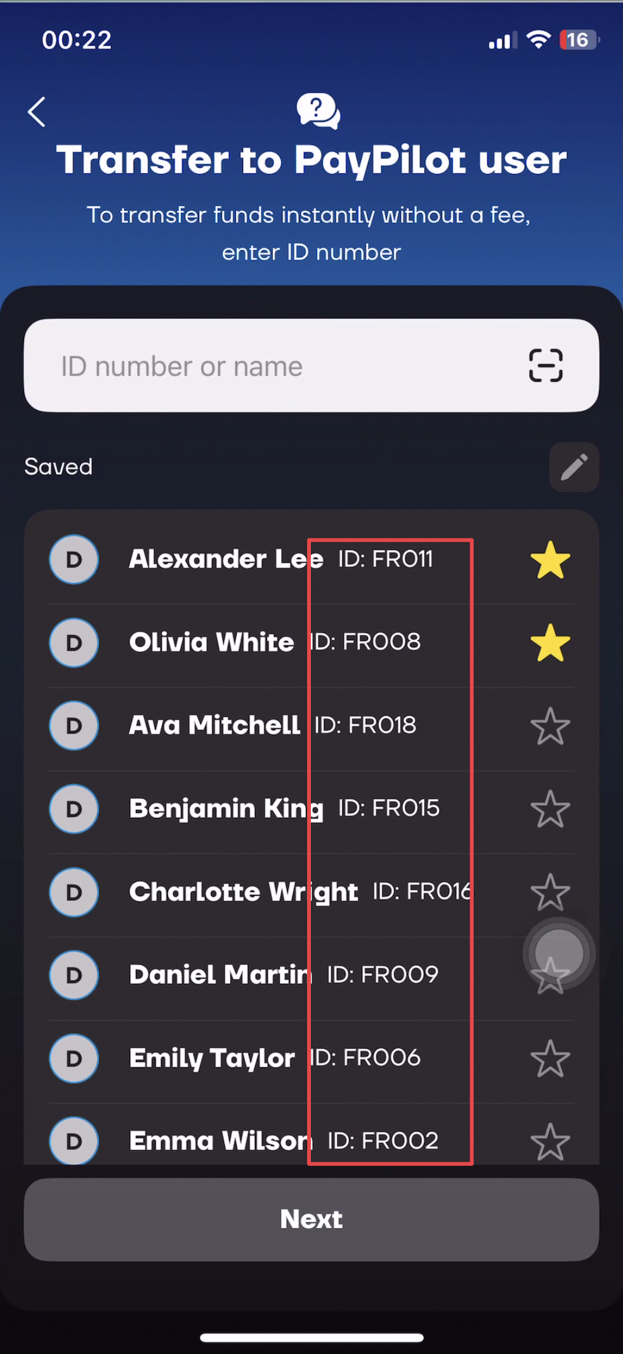Viewport: 623px width, 1354px height.
Task: Open the help chat icon
Action: (318, 111)
